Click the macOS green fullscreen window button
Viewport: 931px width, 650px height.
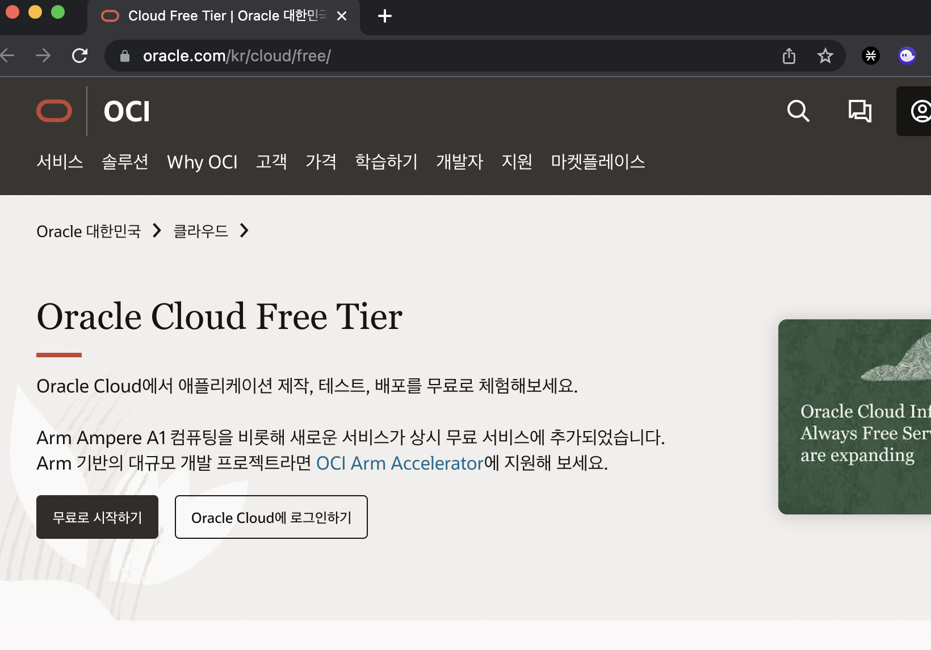pos(58,12)
